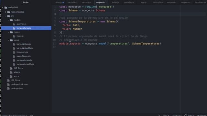Click the barrasNotas.ejs file icon
207x116 pixels.
pos(14,44)
